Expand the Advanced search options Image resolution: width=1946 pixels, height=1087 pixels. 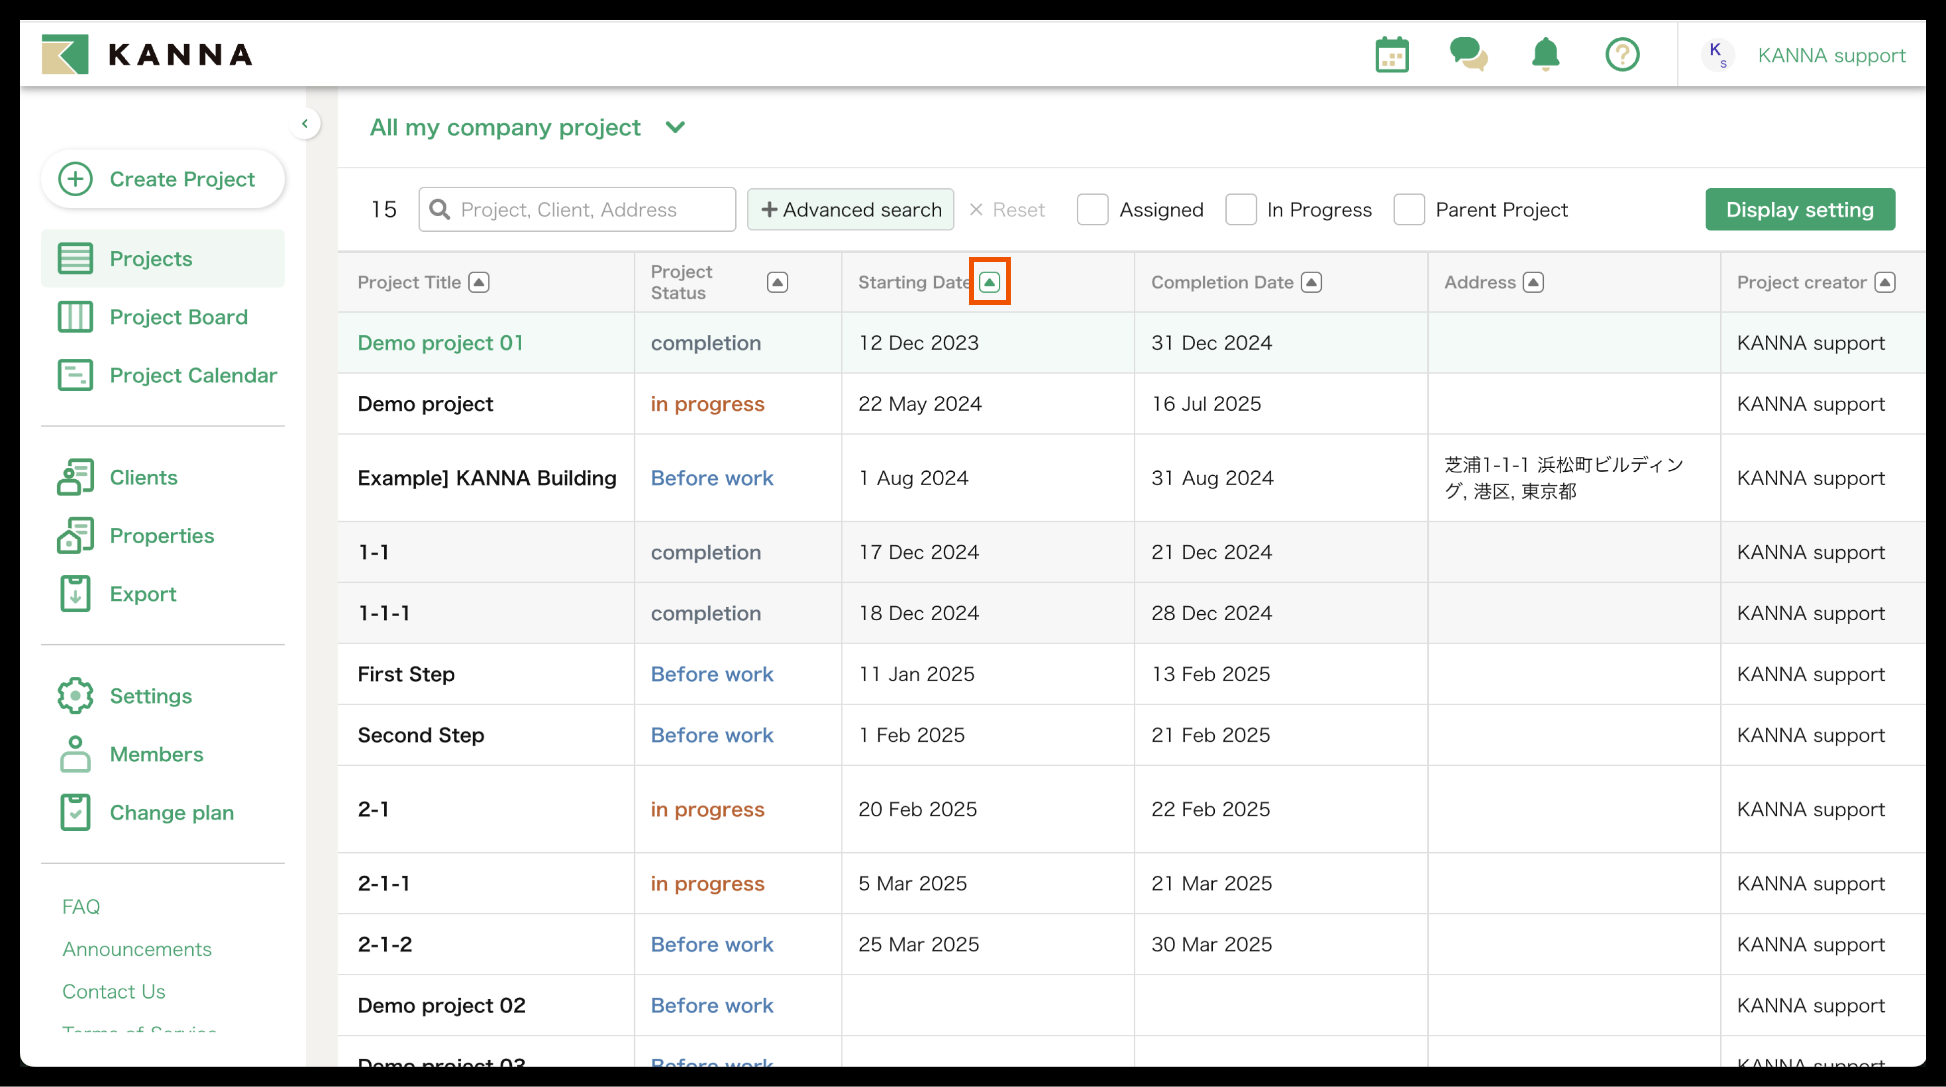pyautogui.click(x=850, y=210)
